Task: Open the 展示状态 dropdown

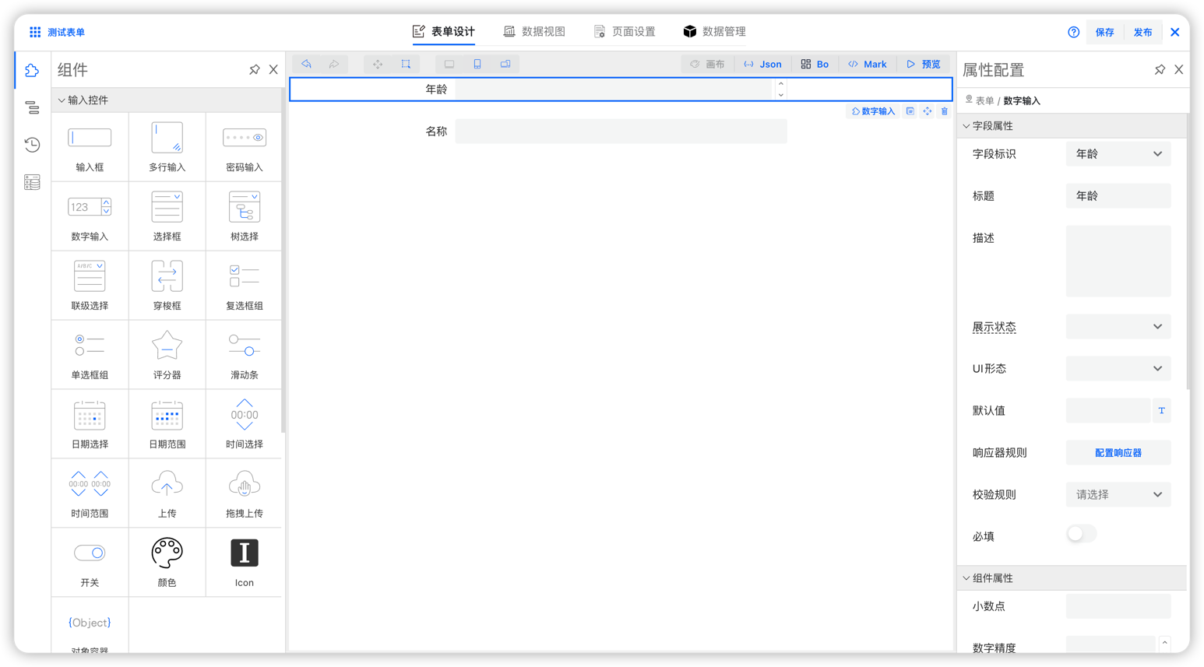Action: (1118, 327)
